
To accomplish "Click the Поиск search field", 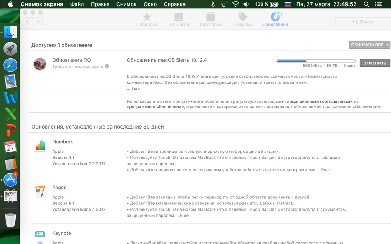I will click(363, 22).
